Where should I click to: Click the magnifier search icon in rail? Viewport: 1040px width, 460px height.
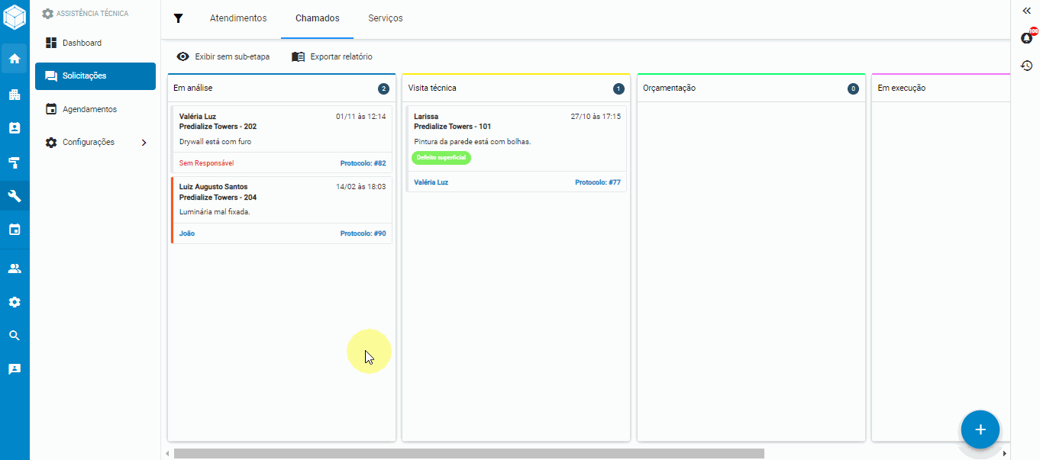pyautogui.click(x=15, y=336)
